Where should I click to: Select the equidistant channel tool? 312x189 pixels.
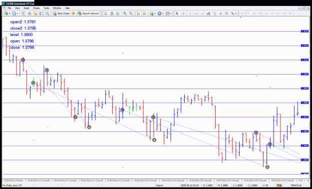(209, 13)
